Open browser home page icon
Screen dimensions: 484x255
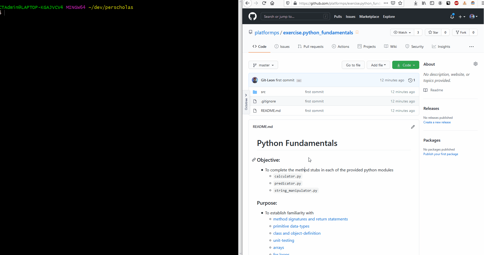(x=272, y=3)
